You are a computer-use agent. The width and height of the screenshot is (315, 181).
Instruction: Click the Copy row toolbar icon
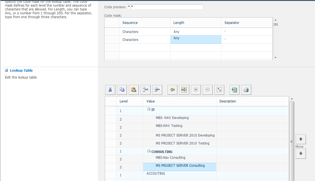click(122, 90)
